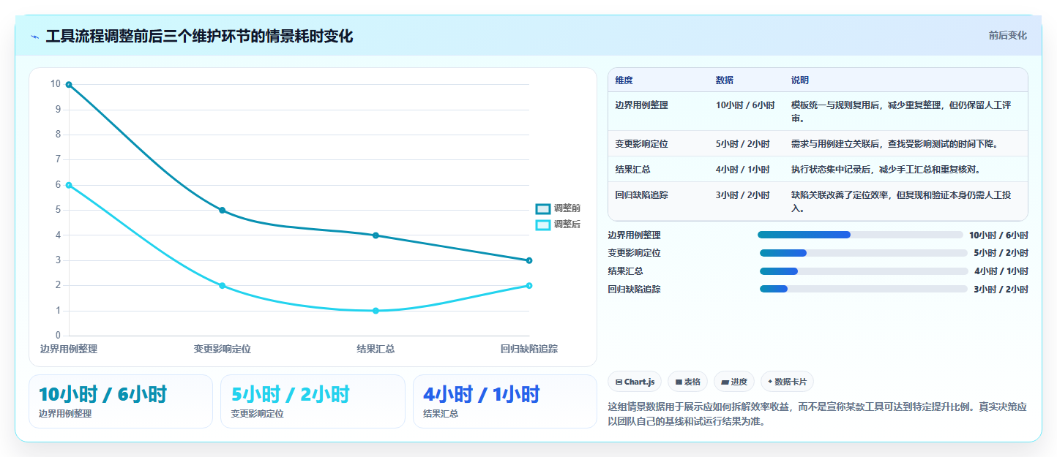Screen dimensions: 1057x457
Task: Click the 前后变化 label in header
Action: pyautogui.click(x=1007, y=35)
